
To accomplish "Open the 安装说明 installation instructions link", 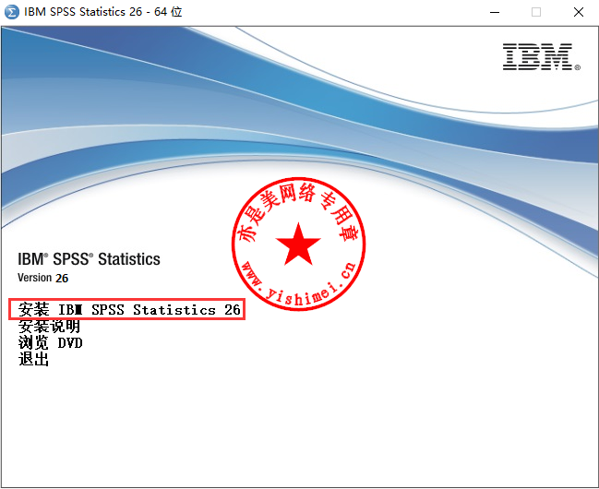I will (49, 327).
